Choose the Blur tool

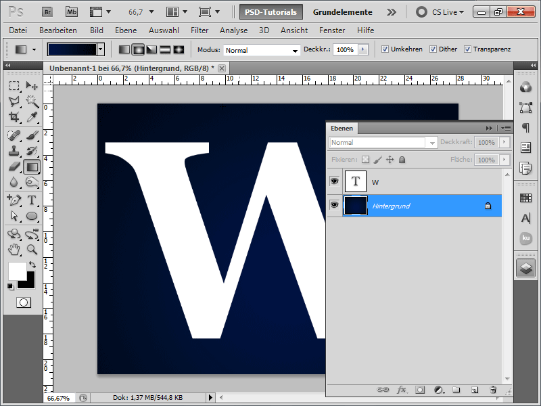coord(14,182)
